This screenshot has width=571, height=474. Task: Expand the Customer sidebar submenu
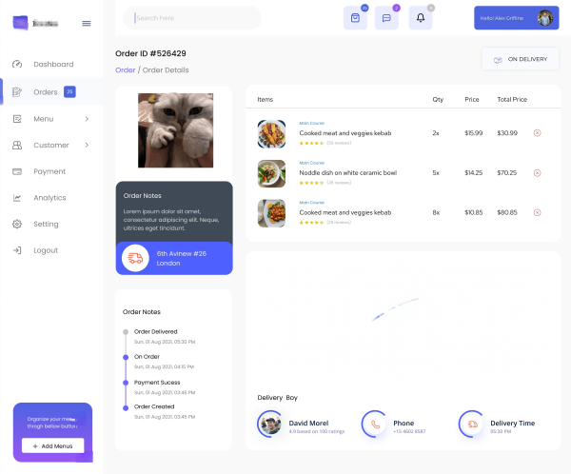click(87, 146)
